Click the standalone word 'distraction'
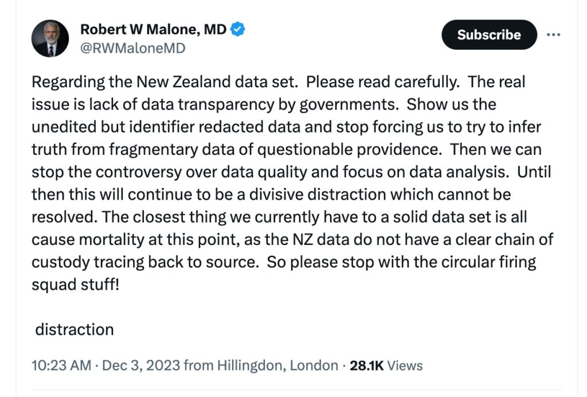Screen dimensions: 587x397 click(75, 329)
